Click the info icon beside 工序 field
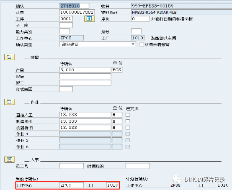The height and width of the screenshot is (190, 232). click(89, 19)
